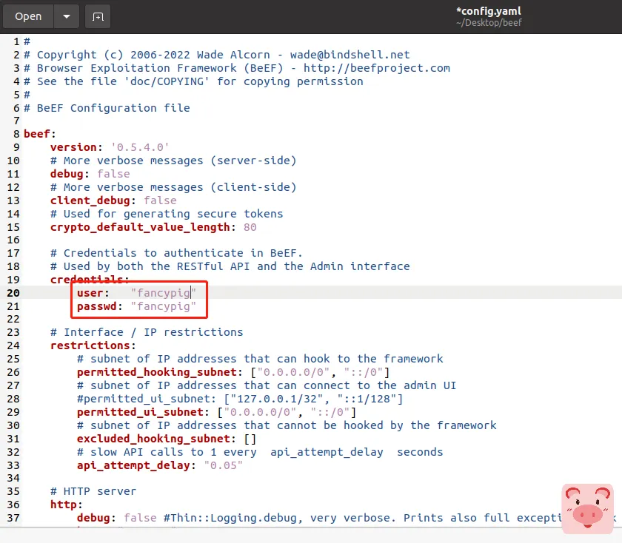This screenshot has width=622, height=543.
Task: Click the commented '#permitted_ui_subnet' line 28
Action: pyautogui.click(x=240, y=399)
